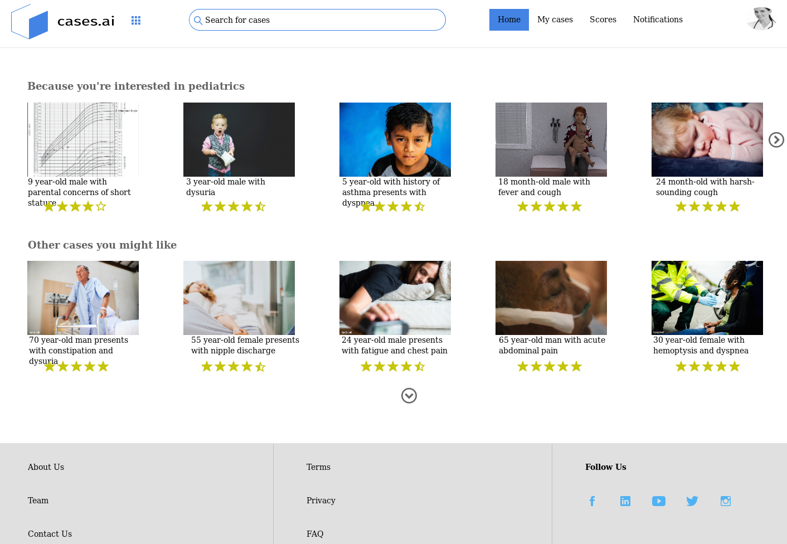Click the 'cases.ai' brand name text
787x544 pixels.
coord(86,21)
